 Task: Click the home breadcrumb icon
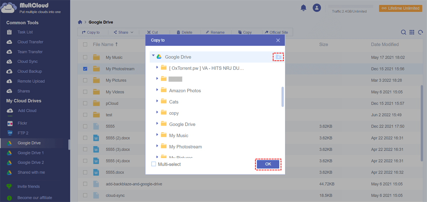click(80, 22)
